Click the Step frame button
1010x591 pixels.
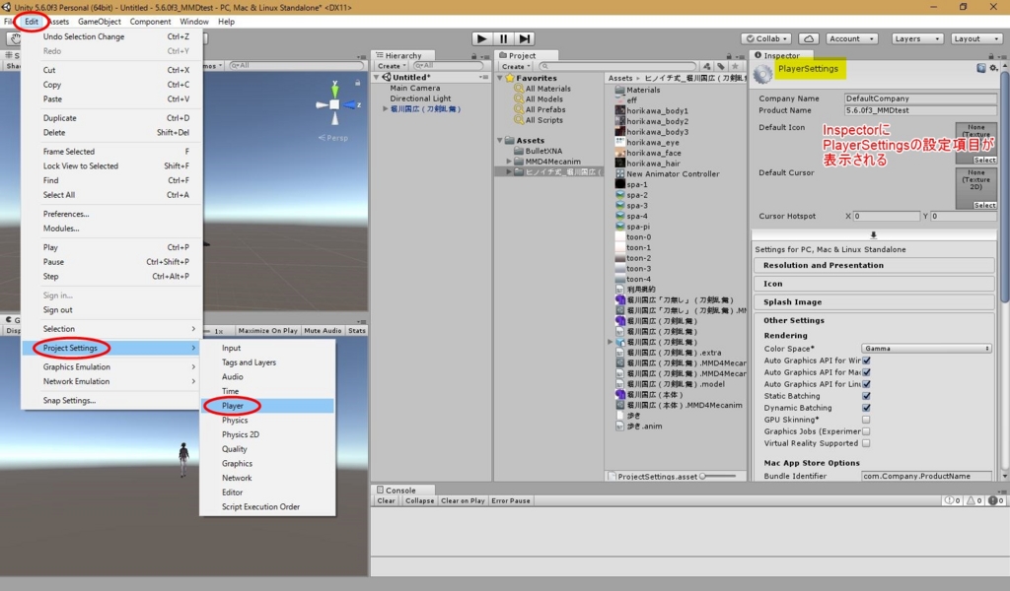click(525, 38)
